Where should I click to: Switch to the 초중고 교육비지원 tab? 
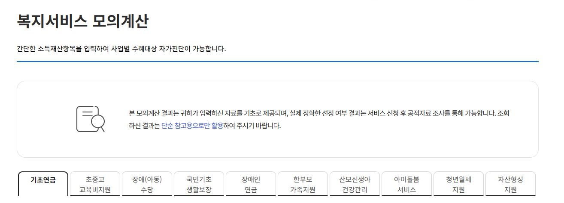point(95,184)
